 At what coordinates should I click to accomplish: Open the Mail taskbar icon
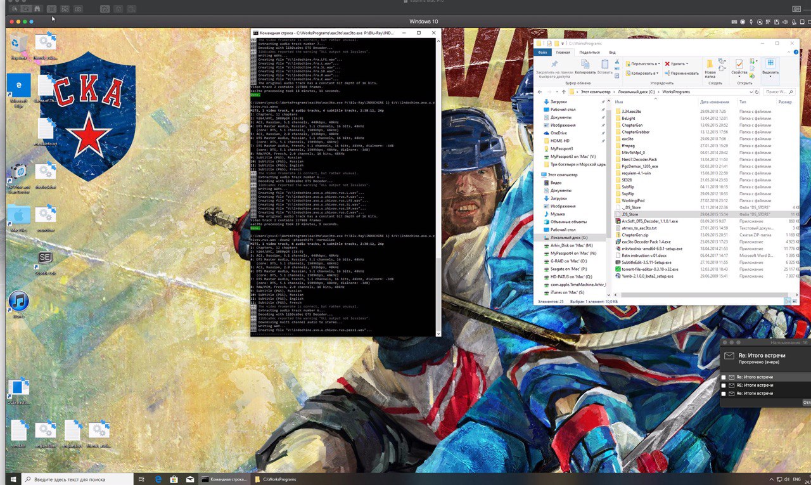tap(189, 479)
